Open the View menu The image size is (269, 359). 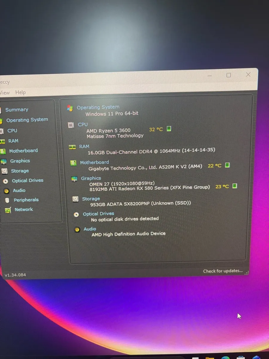(x=4, y=93)
